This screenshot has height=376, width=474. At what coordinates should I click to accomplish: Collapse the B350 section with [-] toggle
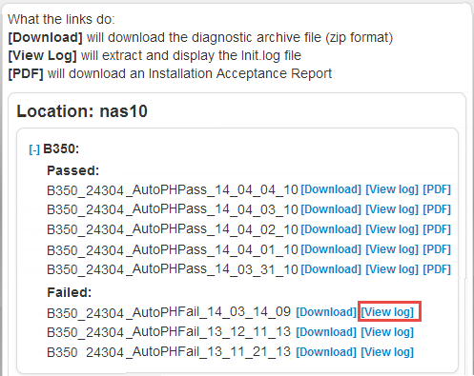[34, 149]
